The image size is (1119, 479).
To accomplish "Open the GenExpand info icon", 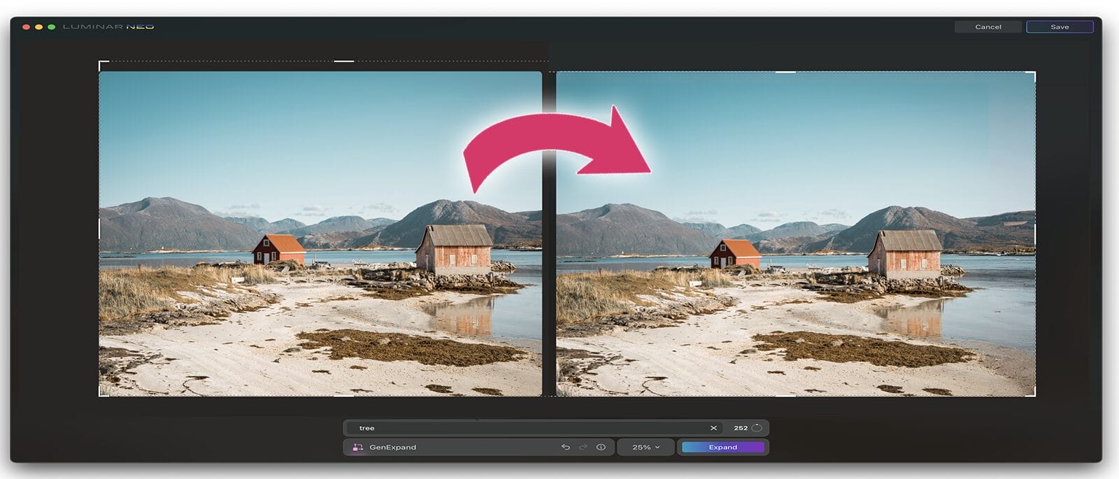I will point(601,448).
